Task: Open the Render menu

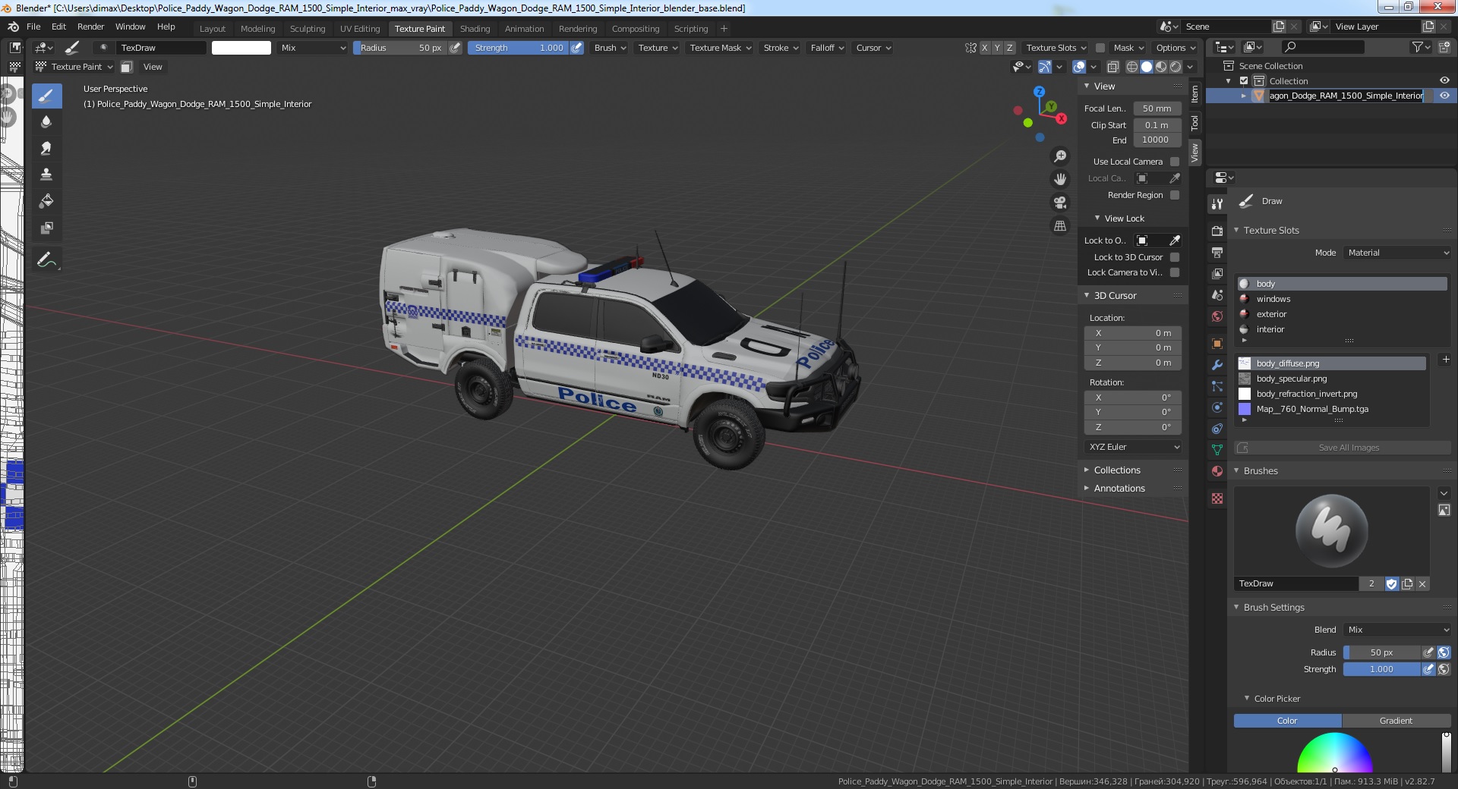Action: [x=90, y=27]
